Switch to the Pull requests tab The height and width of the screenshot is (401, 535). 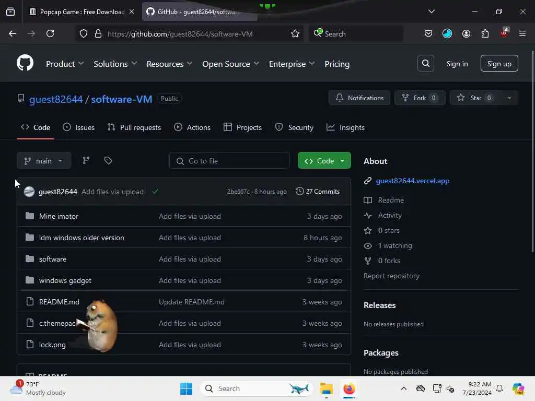(134, 127)
